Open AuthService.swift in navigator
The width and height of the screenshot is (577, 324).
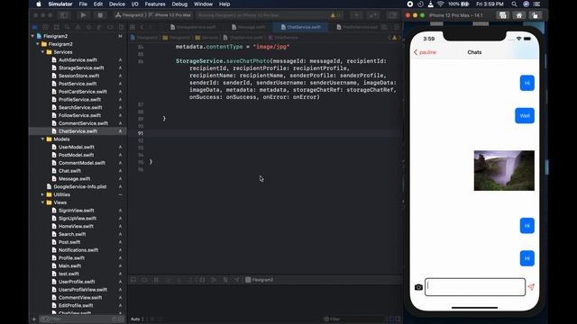(78, 60)
